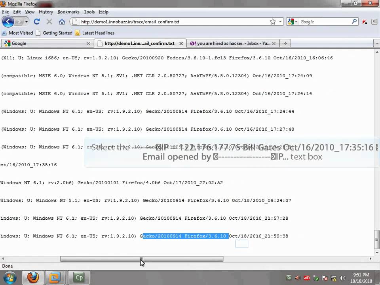This screenshot has width=380, height=285.
Task: Click the highlighted Gecko/20100914 Firefox/3.6.10 text
Action: pyautogui.click(x=186, y=236)
